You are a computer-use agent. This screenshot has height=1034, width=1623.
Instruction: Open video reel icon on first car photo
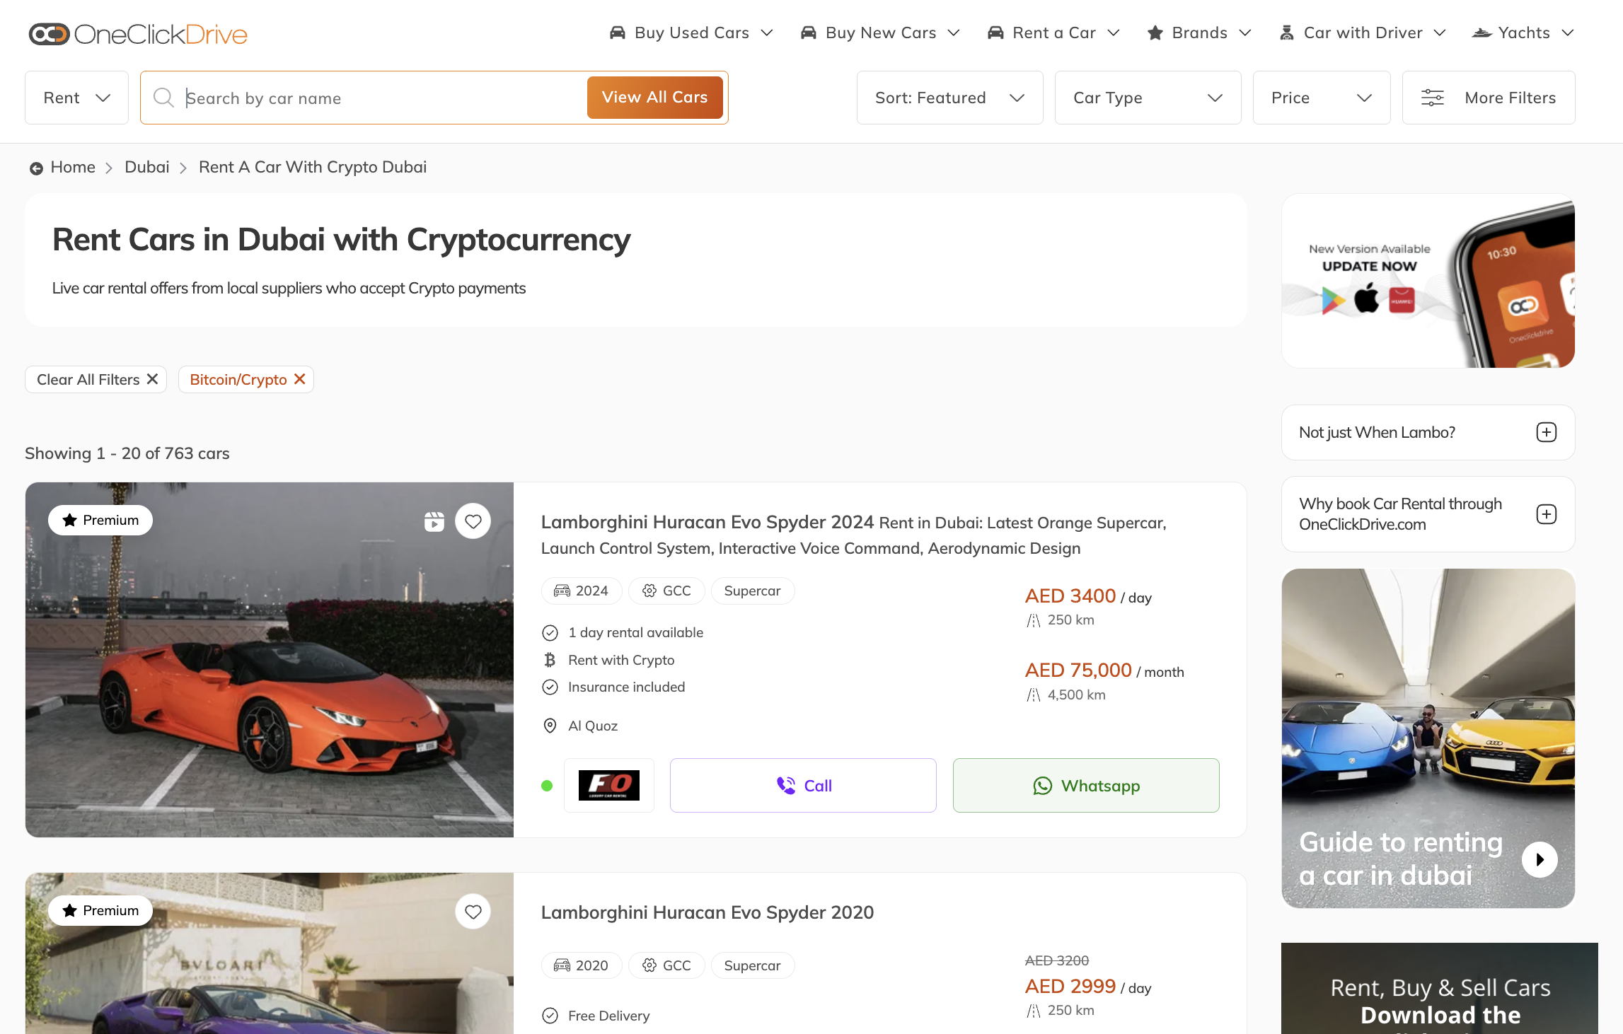click(434, 521)
